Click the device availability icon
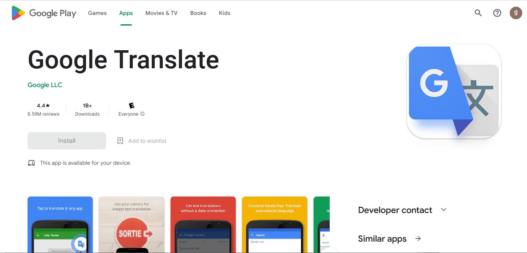Image resolution: width=527 pixels, height=253 pixels. pyautogui.click(x=31, y=163)
